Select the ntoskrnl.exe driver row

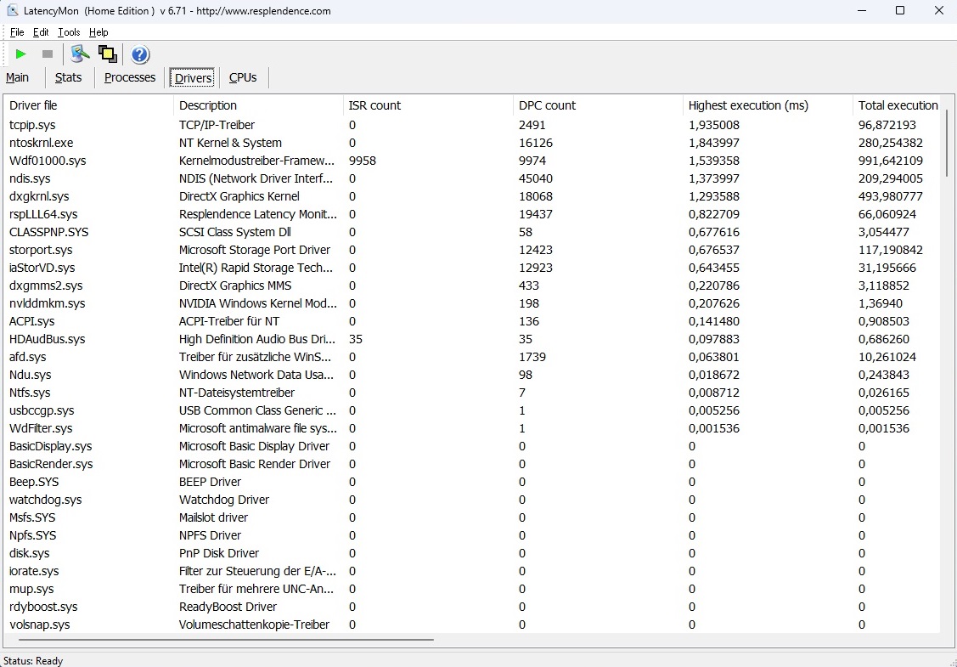tap(472, 142)
